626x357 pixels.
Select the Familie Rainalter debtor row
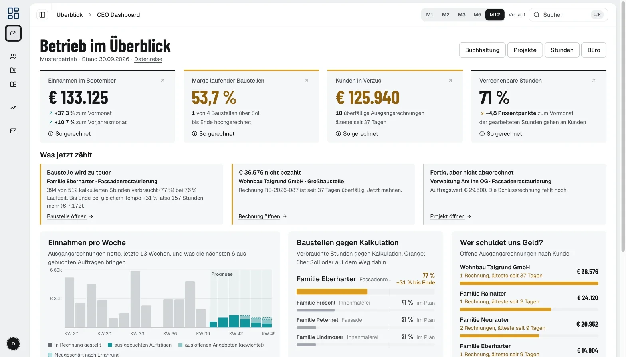pos(529,301)
